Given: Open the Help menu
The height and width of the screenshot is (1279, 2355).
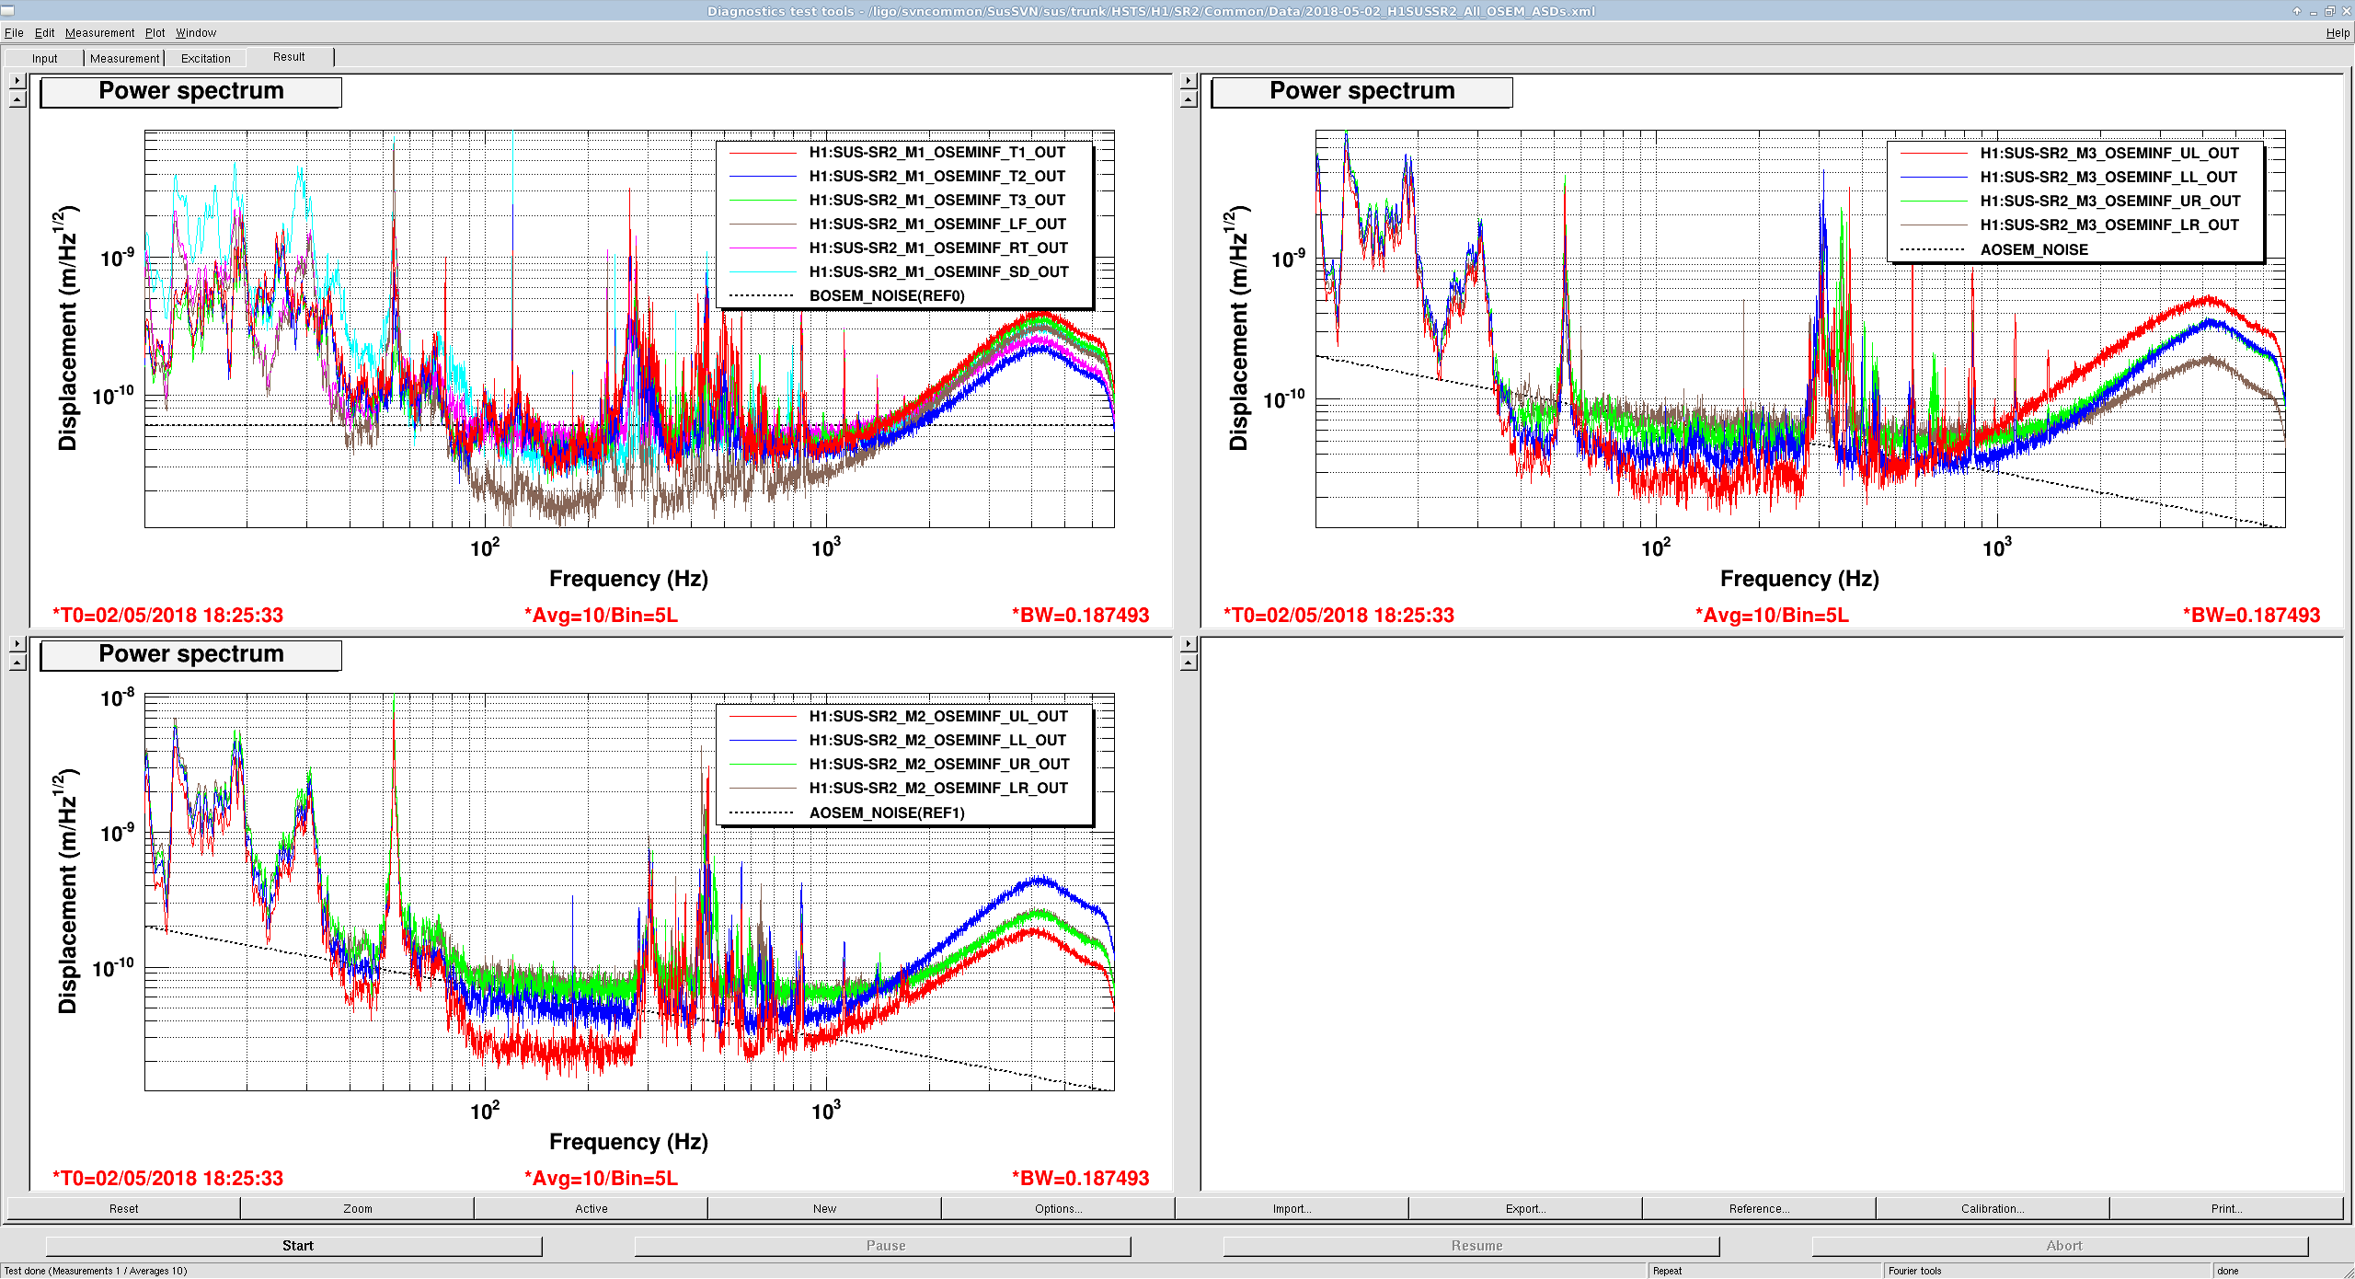Looking at the screenshot, I should (x=2337, y=33).
